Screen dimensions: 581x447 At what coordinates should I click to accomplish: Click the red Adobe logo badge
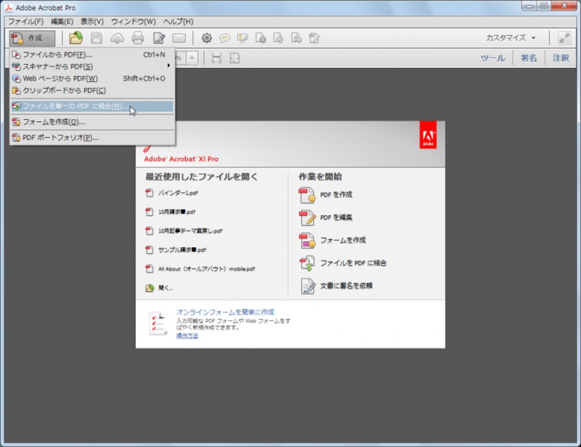point(428,134)
